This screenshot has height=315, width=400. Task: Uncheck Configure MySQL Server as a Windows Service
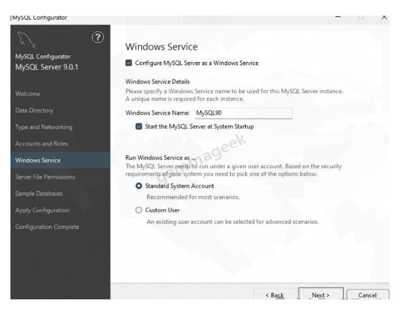pyautogui.click(x=129, y=63)
